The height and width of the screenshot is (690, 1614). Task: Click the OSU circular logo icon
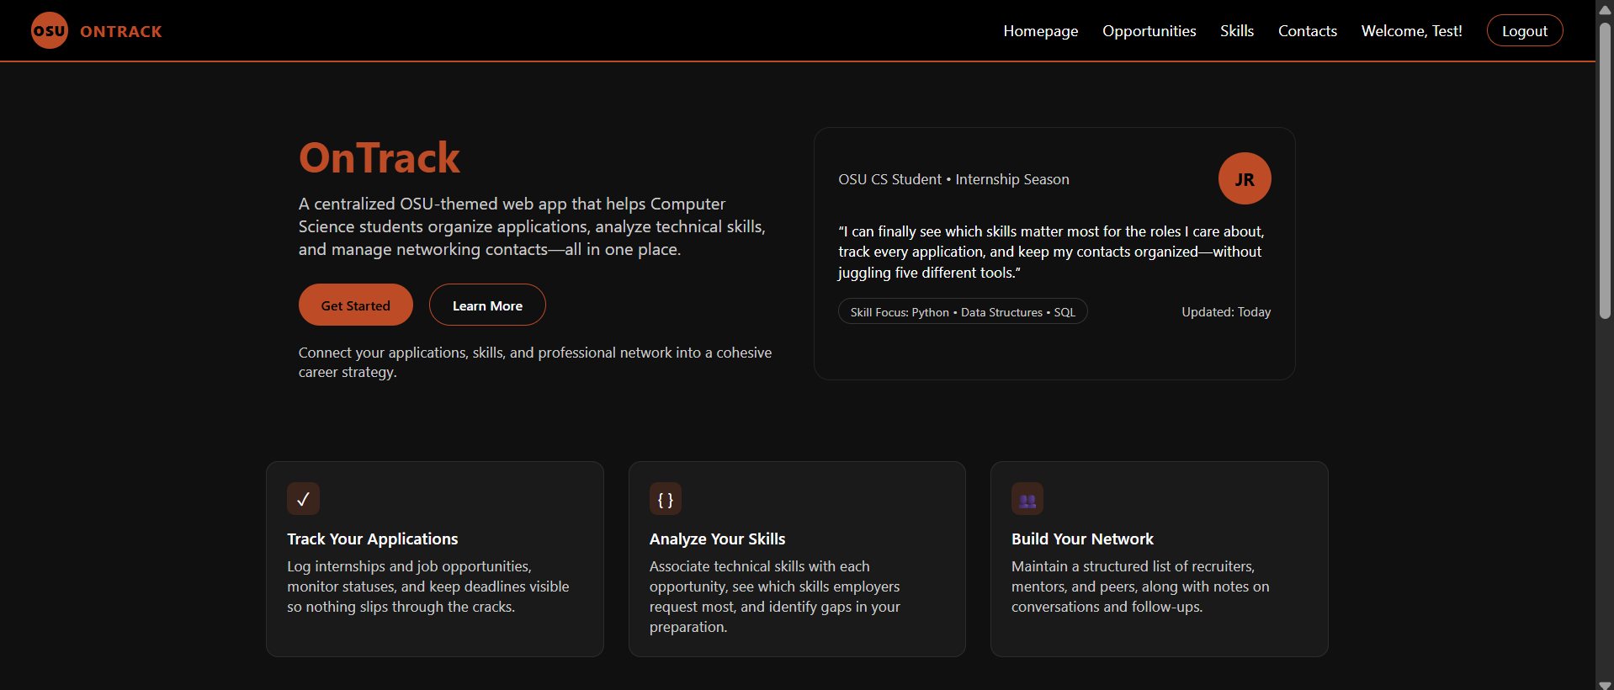[50, 30]
